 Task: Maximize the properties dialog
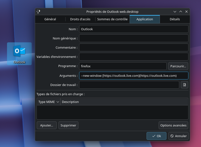click(181, 12)
